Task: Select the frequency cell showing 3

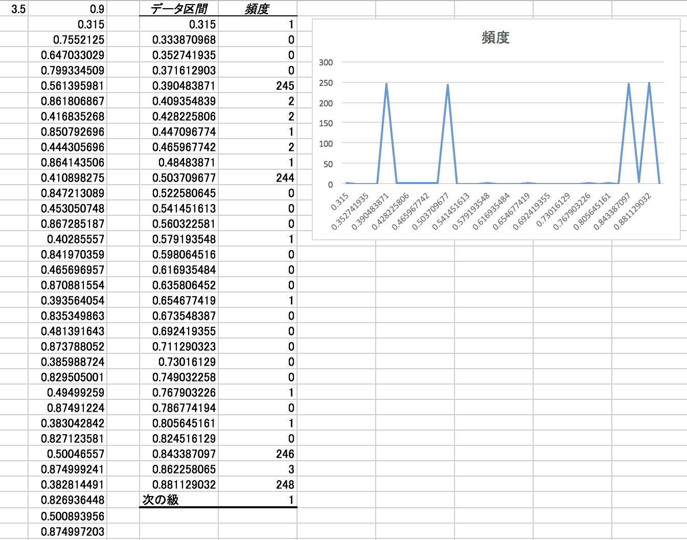Action: [x=258, y=469]
